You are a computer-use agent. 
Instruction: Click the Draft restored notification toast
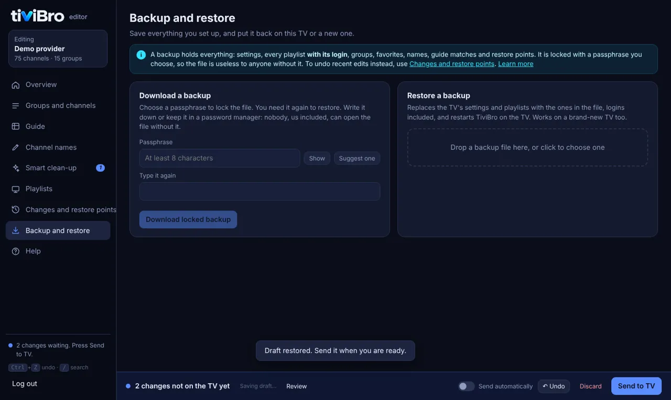click(x=335, y=351)
